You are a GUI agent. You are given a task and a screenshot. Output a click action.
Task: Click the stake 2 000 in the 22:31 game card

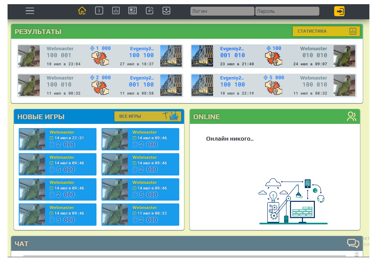65,145
